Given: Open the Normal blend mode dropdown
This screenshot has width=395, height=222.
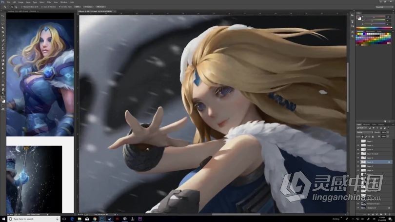Looking at the screenshot, I should 364,132.
